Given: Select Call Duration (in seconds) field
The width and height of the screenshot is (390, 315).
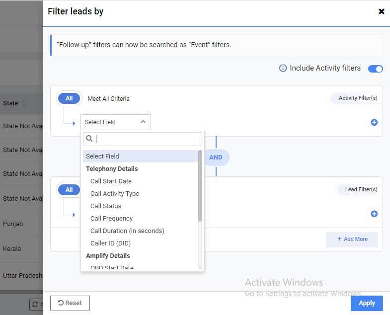Looking at the screenshot, I should pos(127,231).
